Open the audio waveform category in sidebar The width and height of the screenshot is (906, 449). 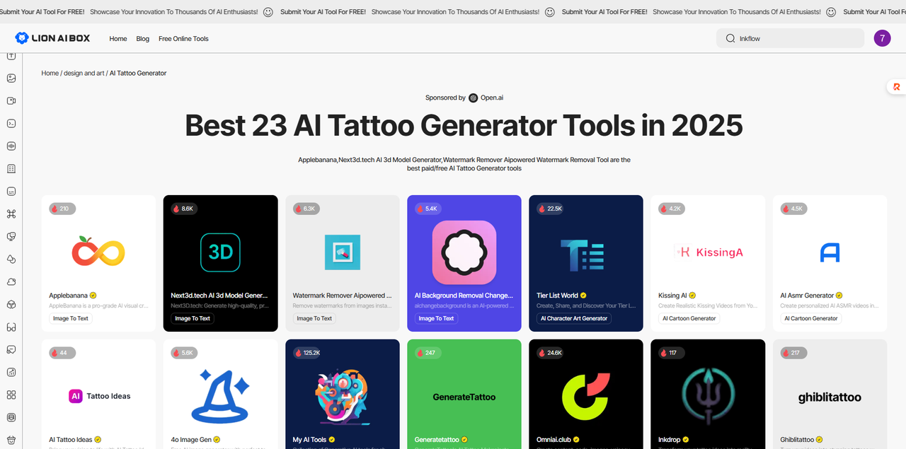coord(11,146)
